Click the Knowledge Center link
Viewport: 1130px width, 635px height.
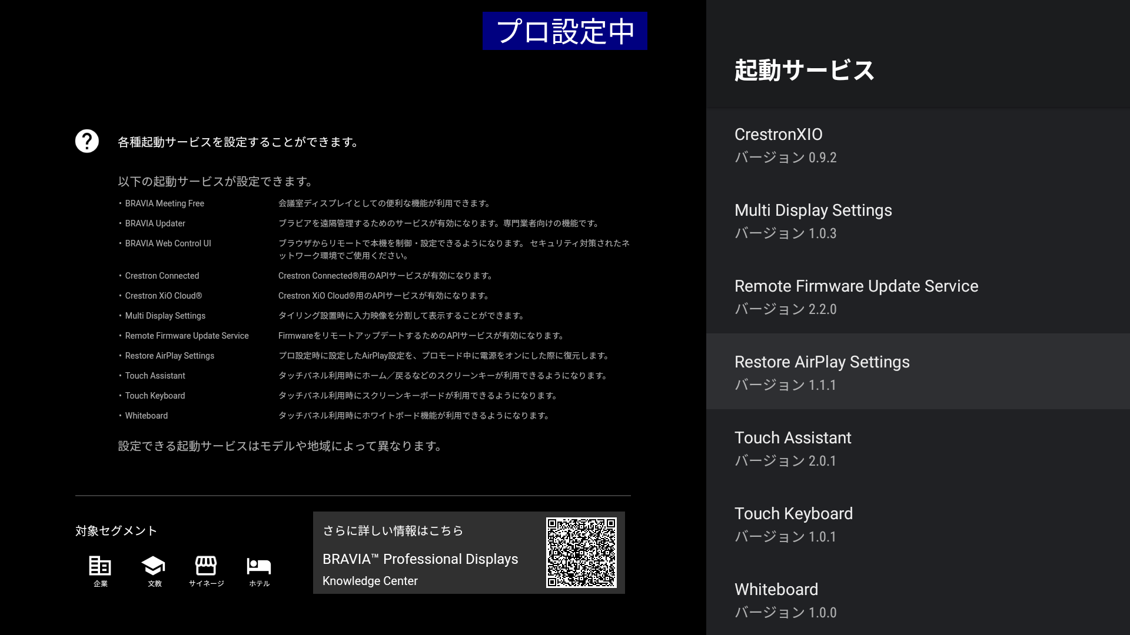[x=370, y=581]
